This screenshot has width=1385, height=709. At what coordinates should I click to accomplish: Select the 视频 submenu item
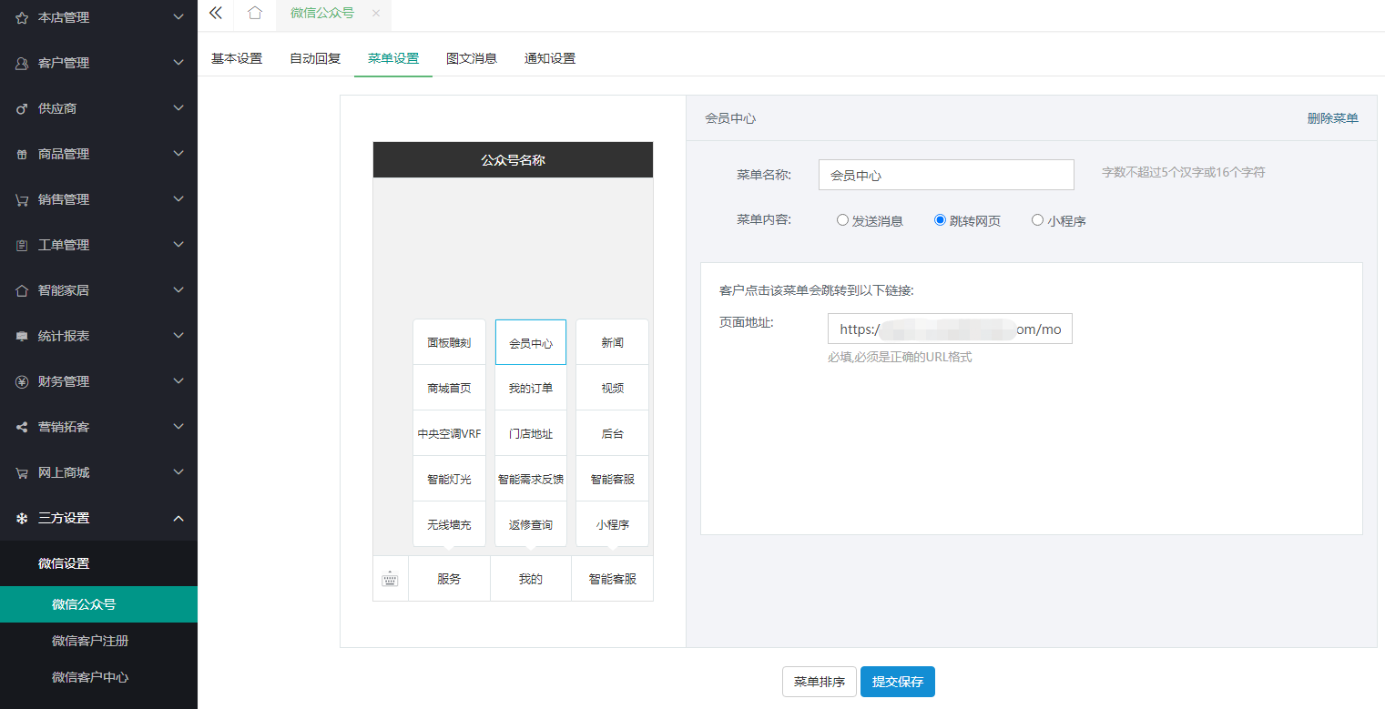click(x=613, y=388)
